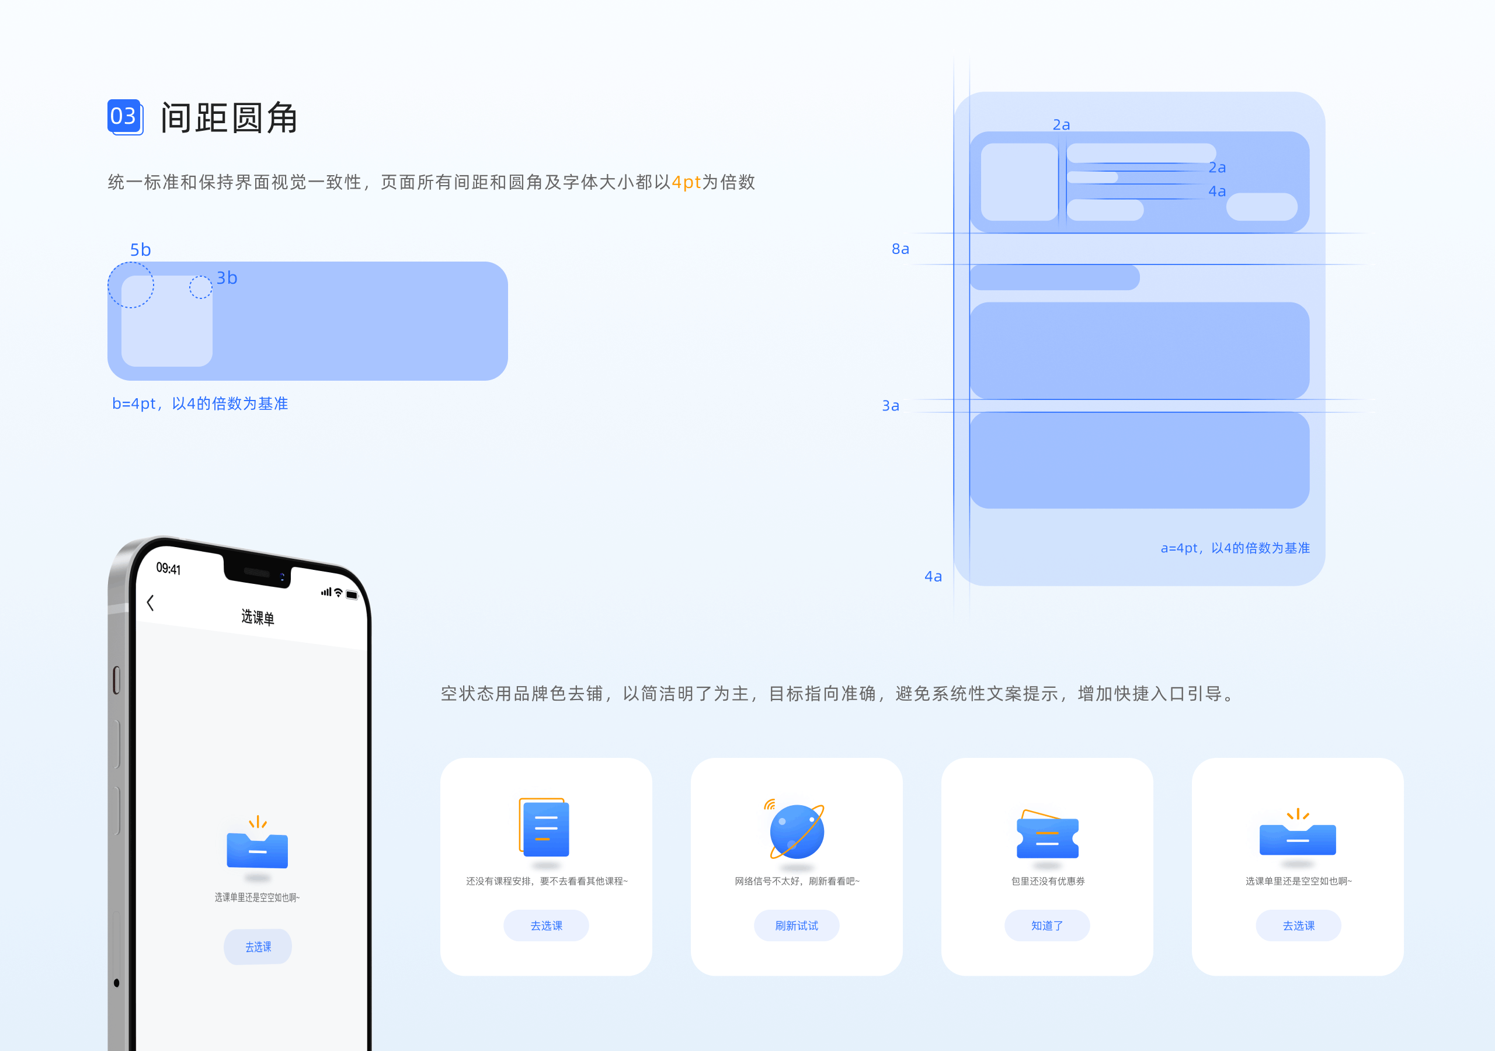Click the 3a spacing label
1495x1051 pixels.
[890, 406]
